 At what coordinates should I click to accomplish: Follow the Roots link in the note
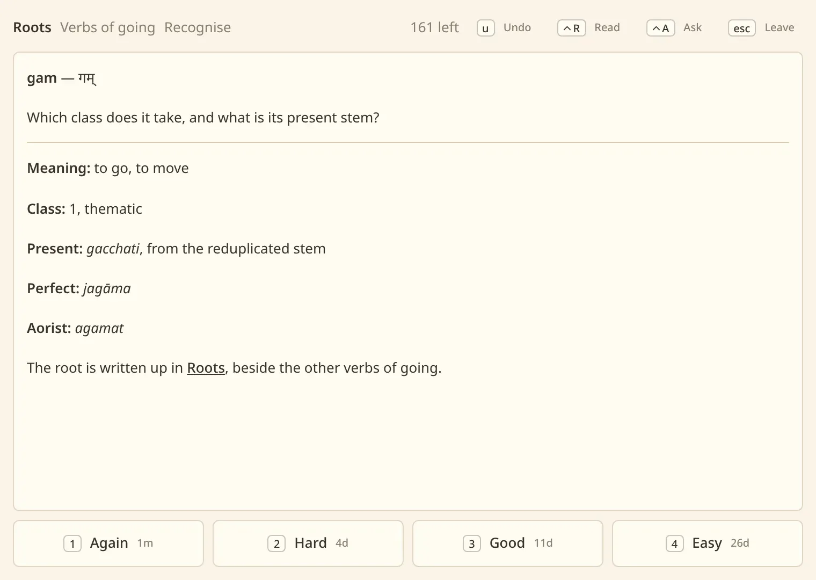[206, 368]
